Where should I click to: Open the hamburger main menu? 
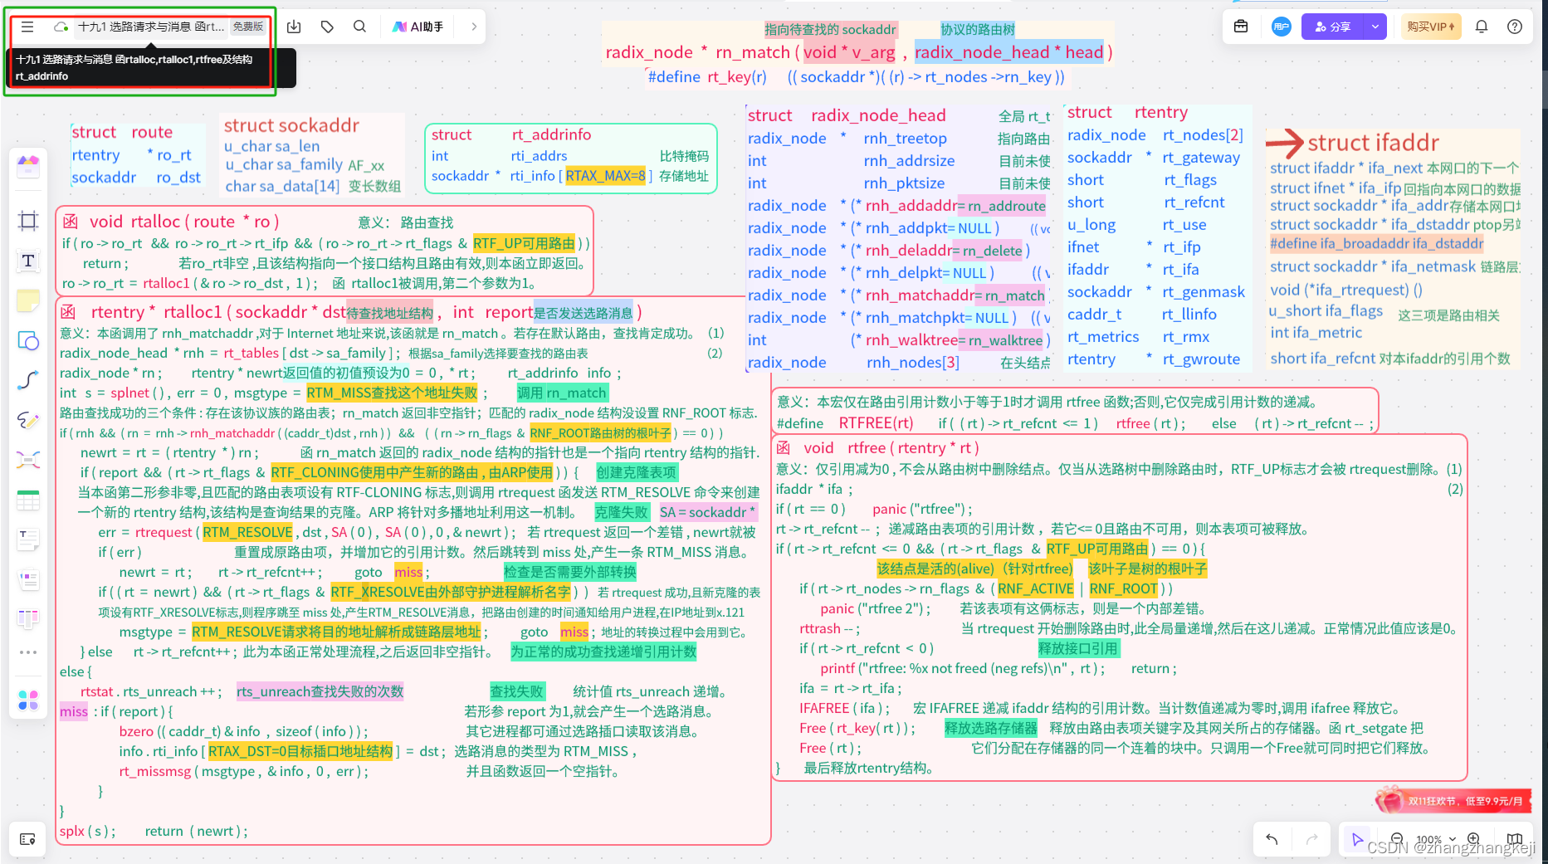click(27, 27)
